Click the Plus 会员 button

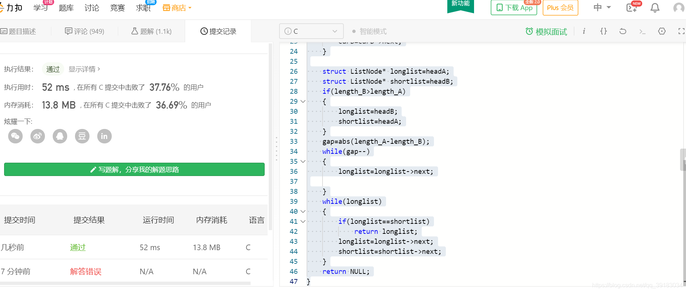(x=560, y=7)
